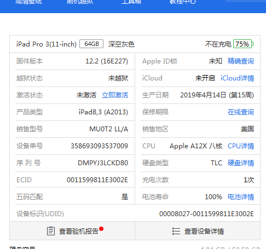Select serial number DMPYJ3LCKD80
This screenshot has width=266, height=249.
coord(103,163)
